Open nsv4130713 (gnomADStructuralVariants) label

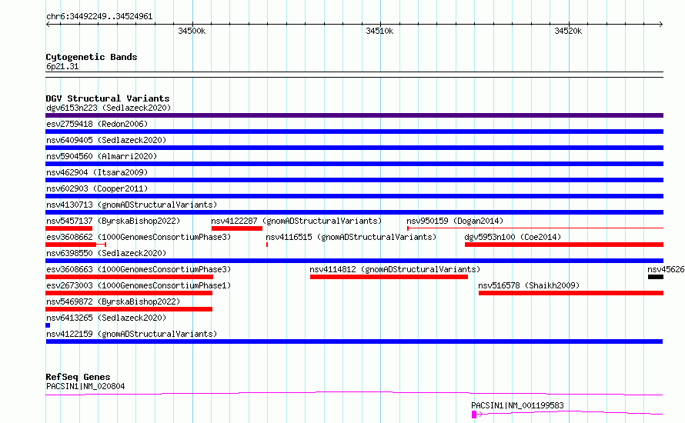point(132,205)
